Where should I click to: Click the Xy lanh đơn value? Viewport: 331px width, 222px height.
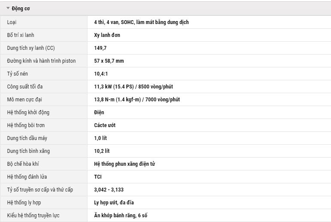[x=107, y=35]
